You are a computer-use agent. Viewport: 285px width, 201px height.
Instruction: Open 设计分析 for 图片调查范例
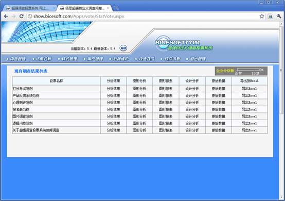point(192,116)
